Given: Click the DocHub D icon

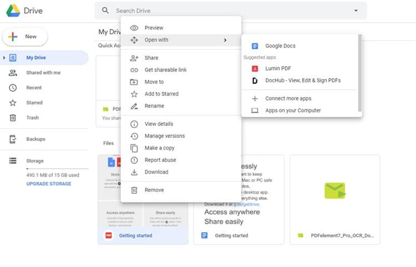Looking at the screenshot, I should click(255, 81).
